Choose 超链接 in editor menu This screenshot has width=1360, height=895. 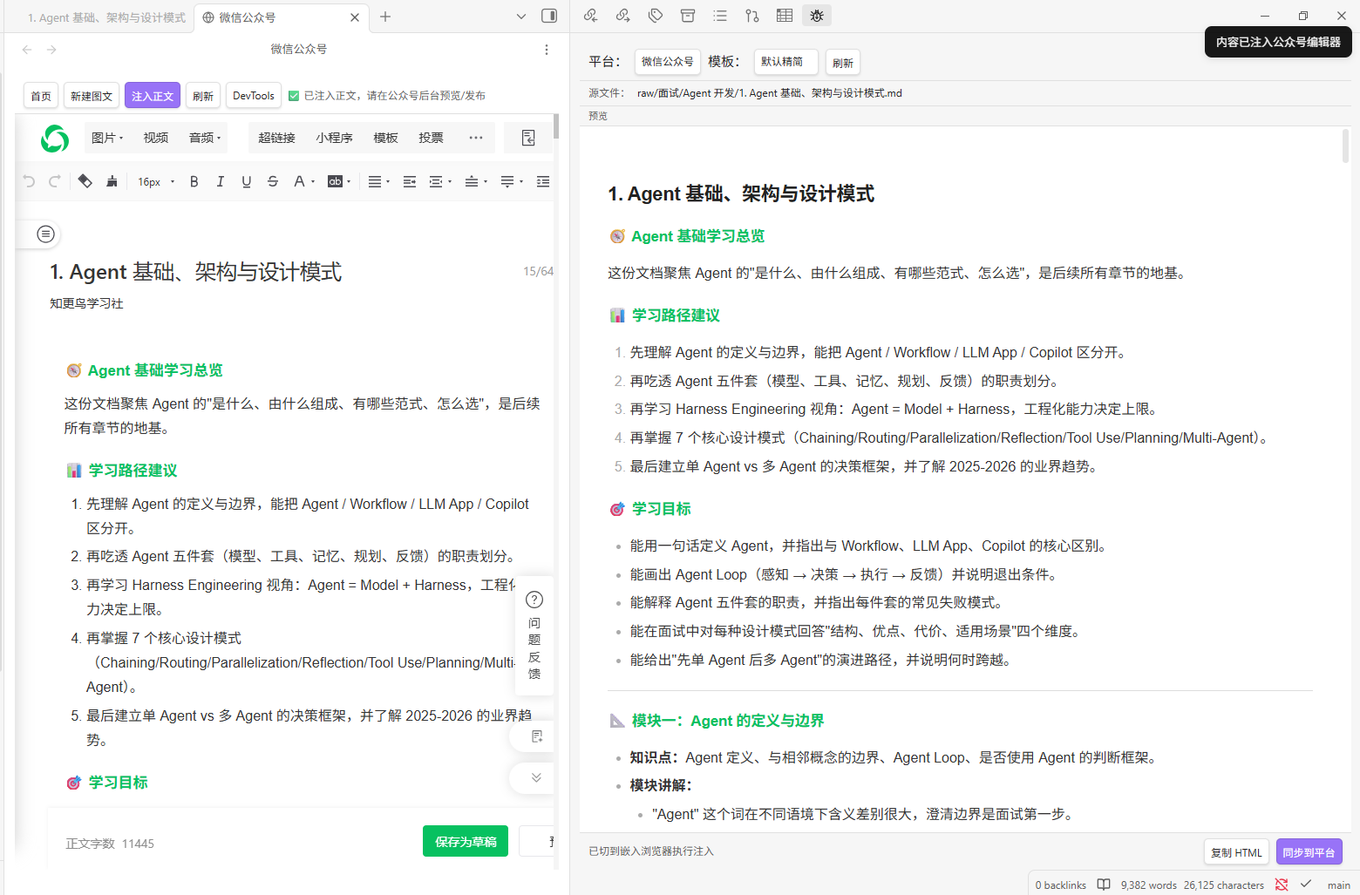(277, 138)
